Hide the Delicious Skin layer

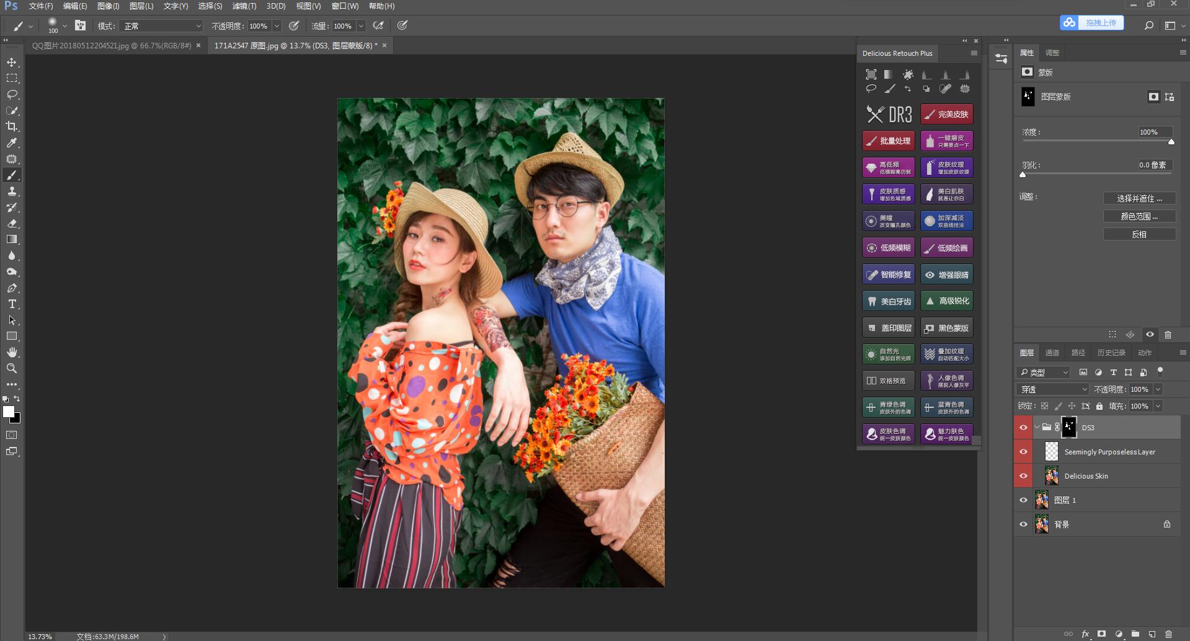(1023, 476)
